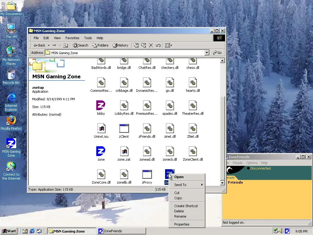
Task: Click the Go button
Action: click(x=218, y=53)
